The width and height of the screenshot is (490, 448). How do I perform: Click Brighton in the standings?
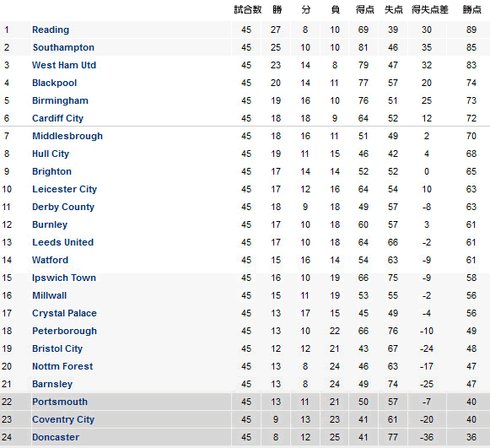tap(52, 171)
